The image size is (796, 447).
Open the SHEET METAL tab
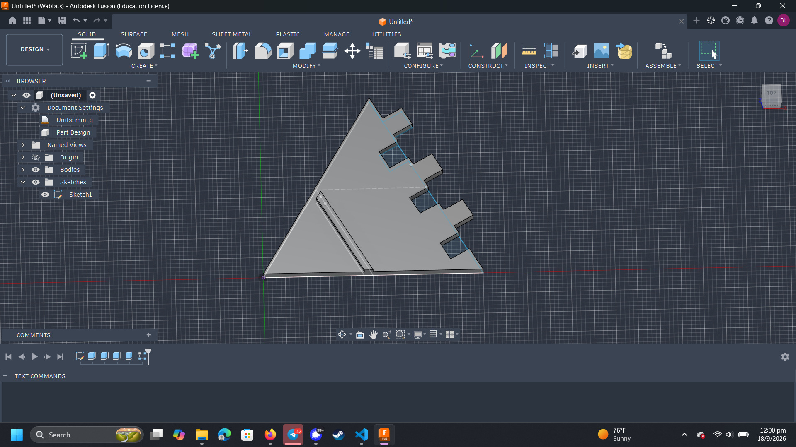232,34
